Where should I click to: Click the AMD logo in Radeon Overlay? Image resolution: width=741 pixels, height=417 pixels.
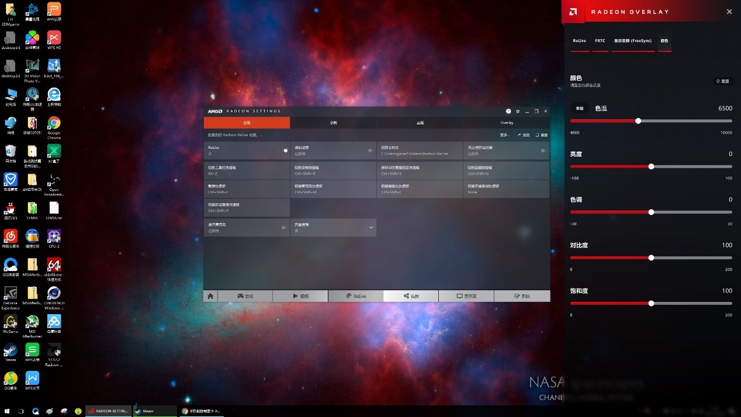point(573,12)
